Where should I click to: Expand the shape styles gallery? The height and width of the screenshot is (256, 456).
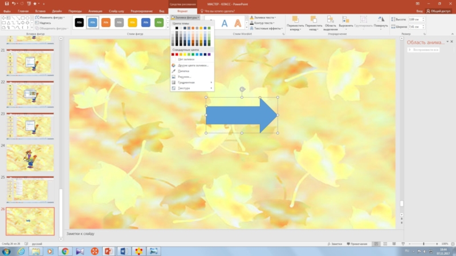pos(168,27)
